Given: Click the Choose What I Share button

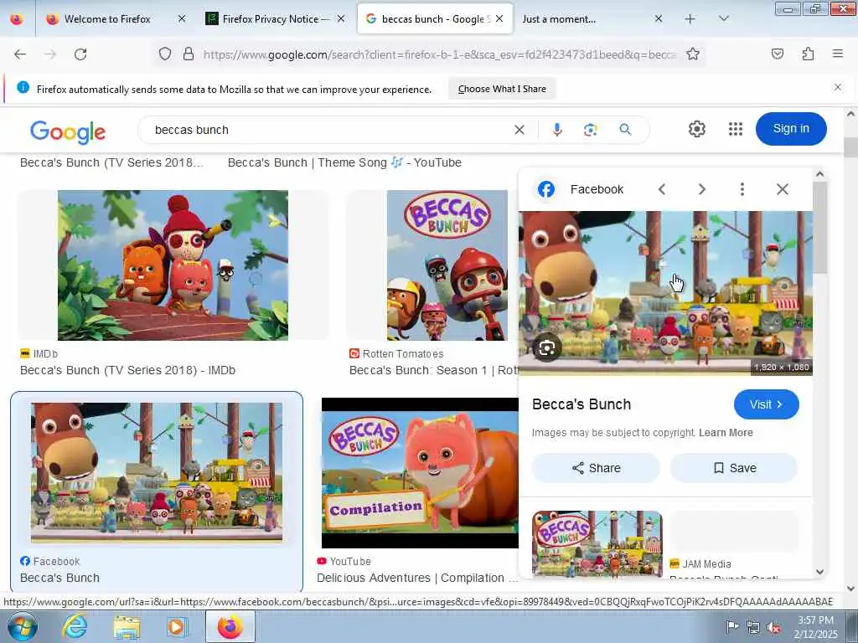Looking at the screenshot, I should pos(502,89).
